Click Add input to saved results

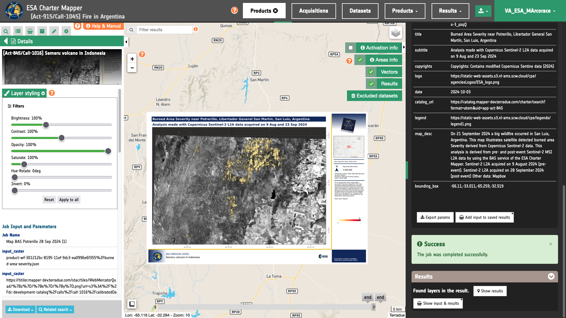point(484,217)
